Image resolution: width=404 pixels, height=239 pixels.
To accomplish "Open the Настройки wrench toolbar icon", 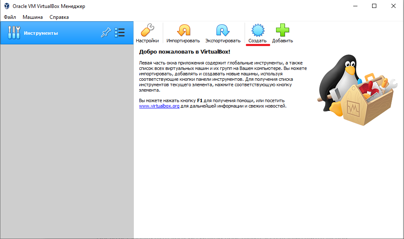I will tap(147, 30).
